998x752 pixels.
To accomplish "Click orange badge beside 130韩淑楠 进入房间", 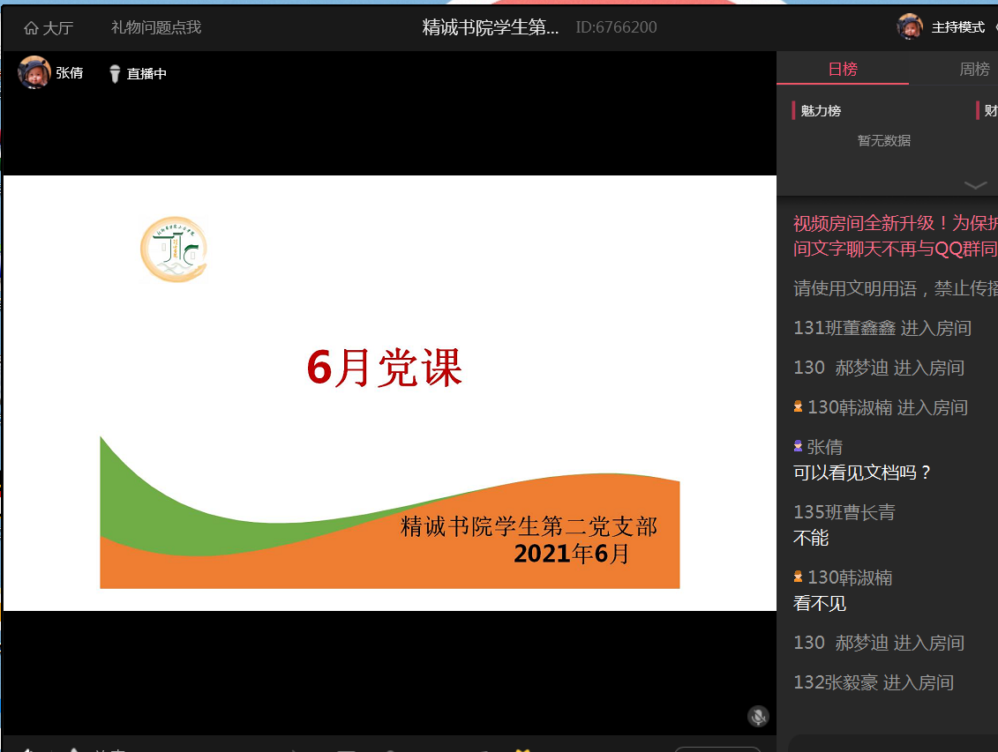I will (798, 407).
